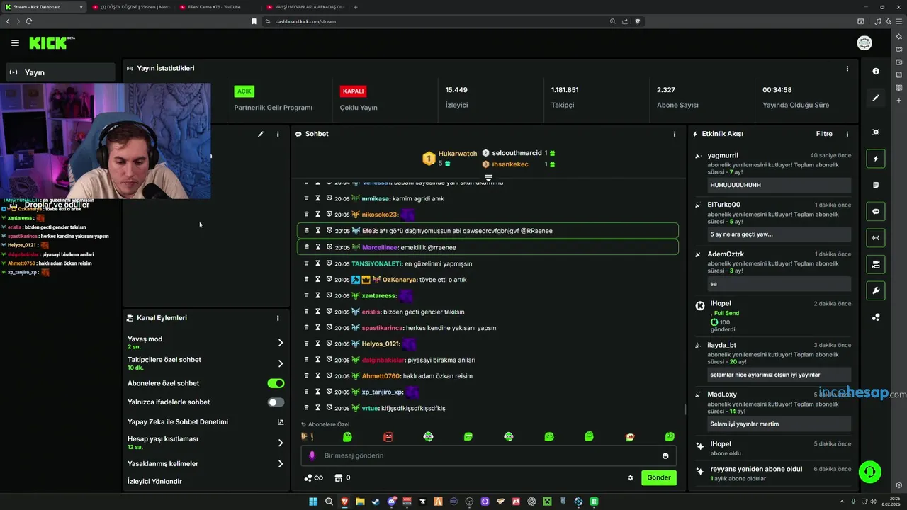This screenshot has width=907, height=510.
Task: Enable the Yalnızca ifadelerle sohbet switch
Action: coord(276,402)
